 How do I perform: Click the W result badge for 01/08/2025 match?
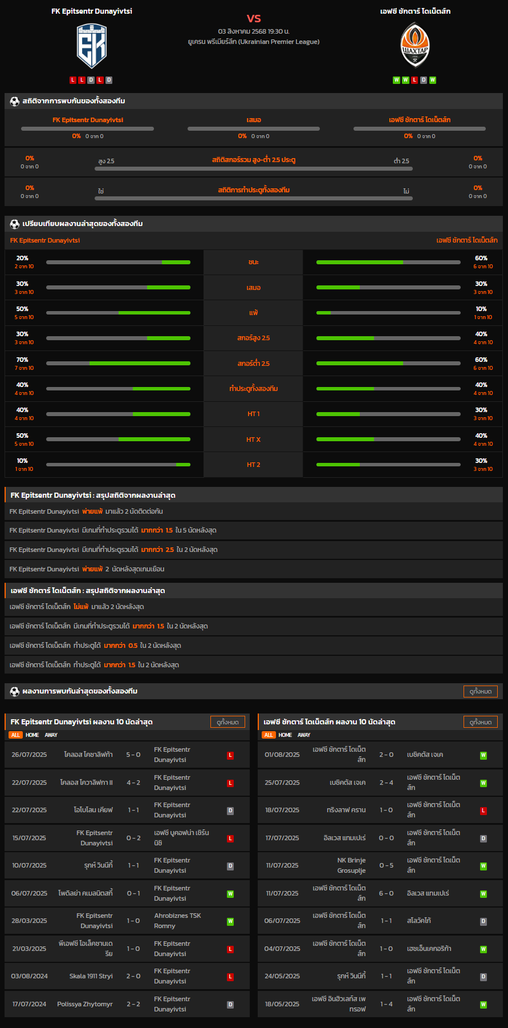(483, 755)
